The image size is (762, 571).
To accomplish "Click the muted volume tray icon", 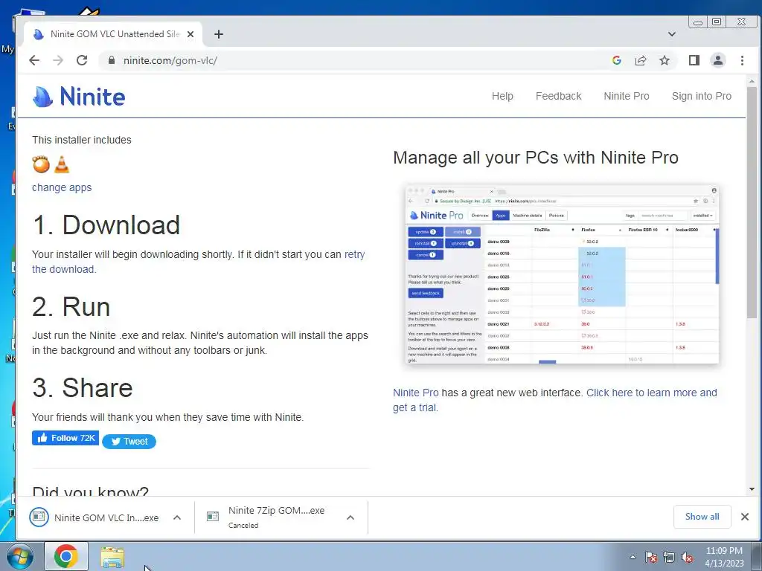I will 687,557.
